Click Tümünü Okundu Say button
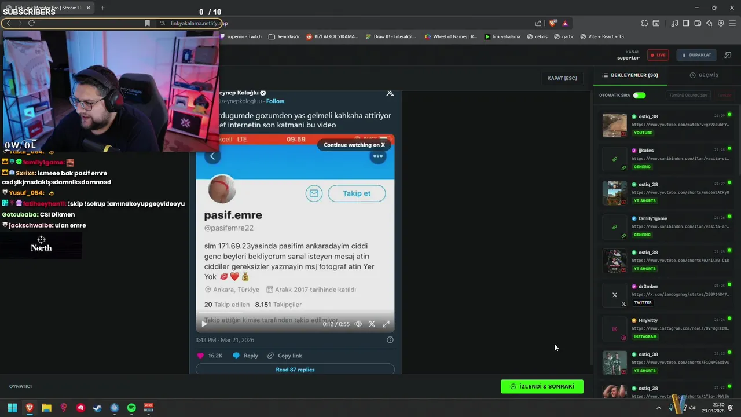 [x=688, y=95]
